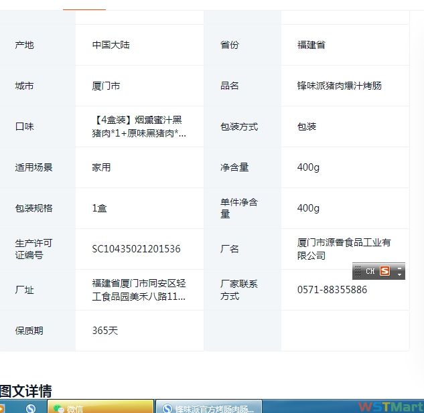Click the Sogou S icon in language bar

point(384,271)
